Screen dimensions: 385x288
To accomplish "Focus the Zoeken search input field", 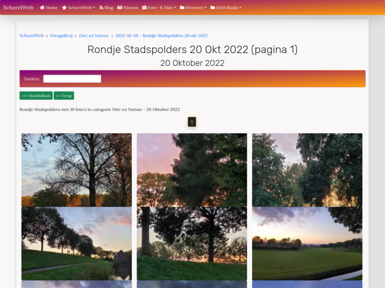I will [72, 79].
